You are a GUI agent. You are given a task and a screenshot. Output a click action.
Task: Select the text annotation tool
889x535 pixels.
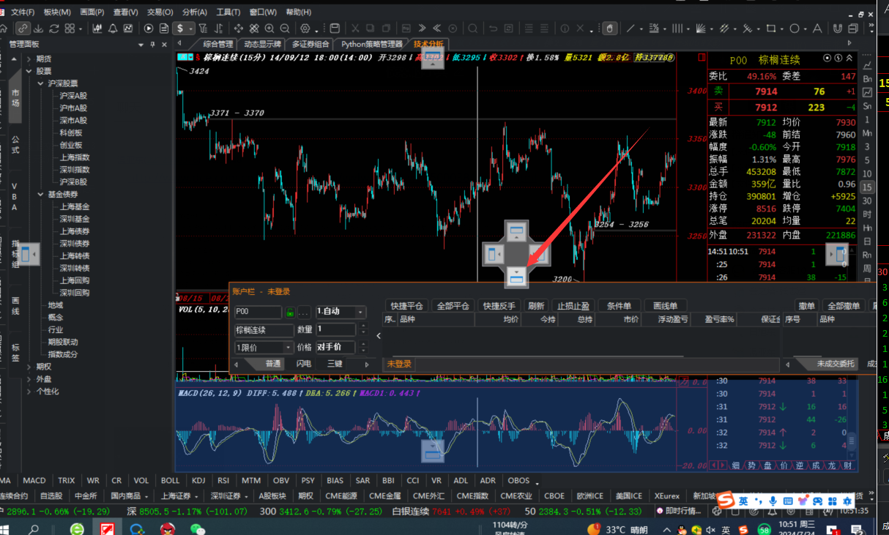coord(818,29)
